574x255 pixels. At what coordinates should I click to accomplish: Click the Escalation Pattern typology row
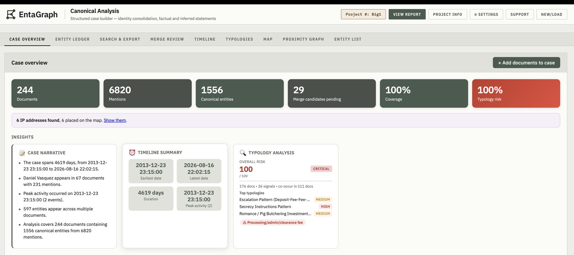pyautogui.click(x=286, y=200)
